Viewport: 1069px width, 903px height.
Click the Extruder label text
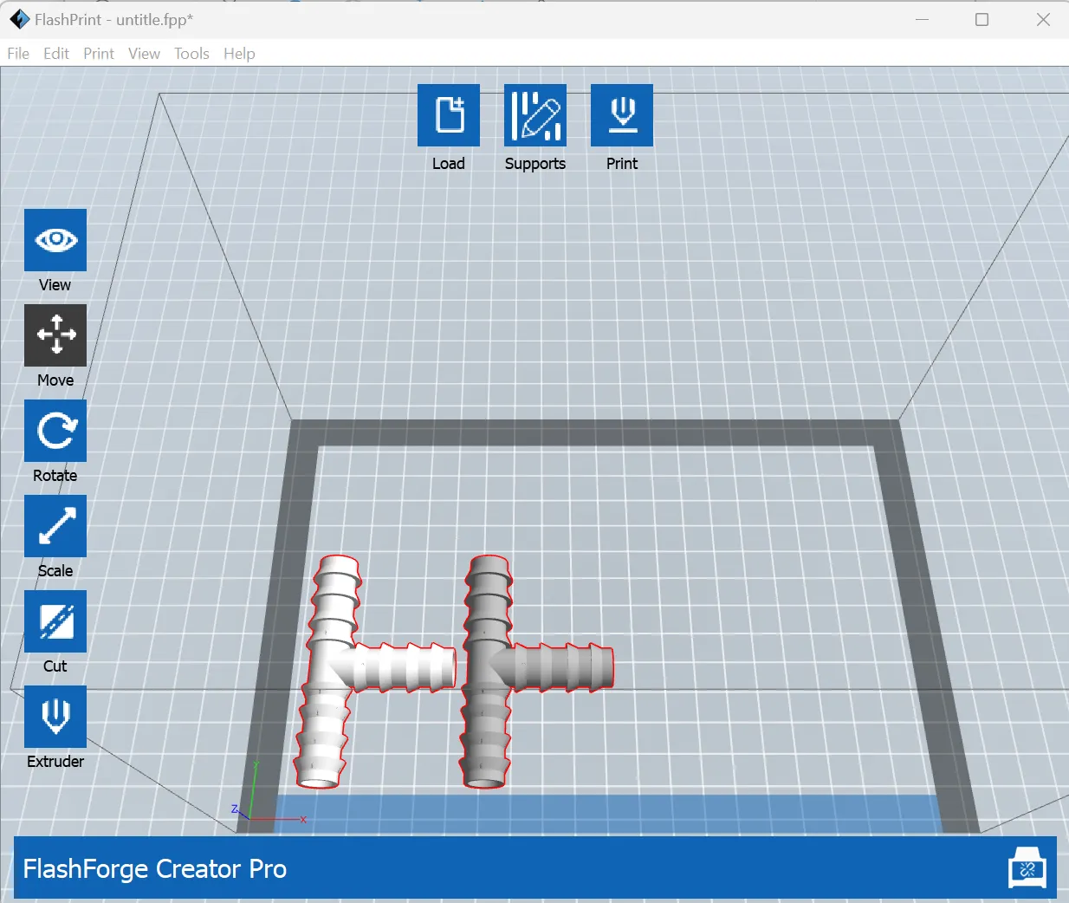[x=55, y=762]
